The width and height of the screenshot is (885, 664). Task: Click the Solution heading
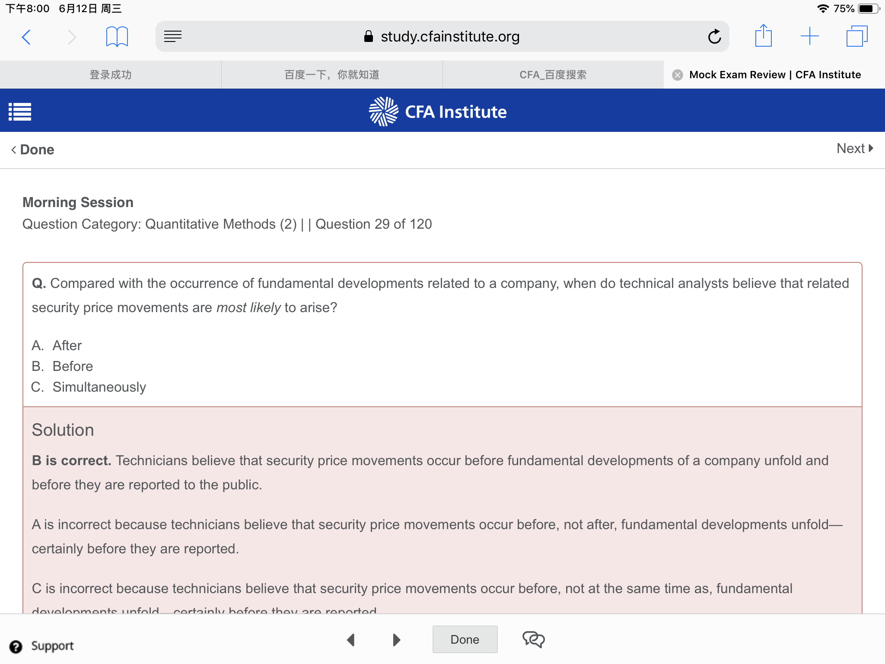63,430
